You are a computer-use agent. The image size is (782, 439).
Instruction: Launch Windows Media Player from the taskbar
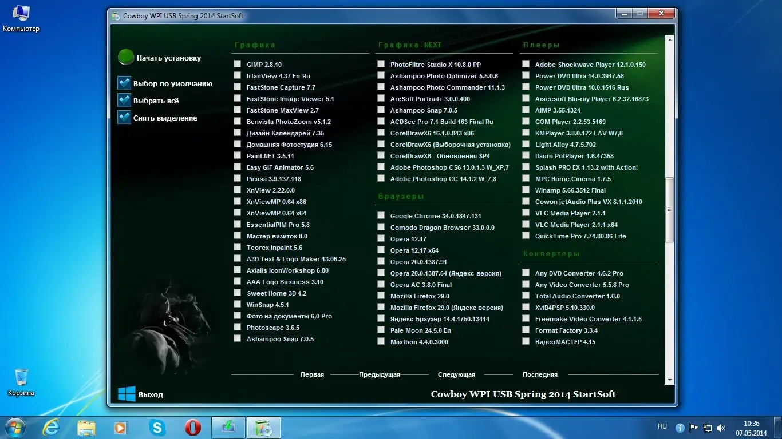[x=121, y=427]
